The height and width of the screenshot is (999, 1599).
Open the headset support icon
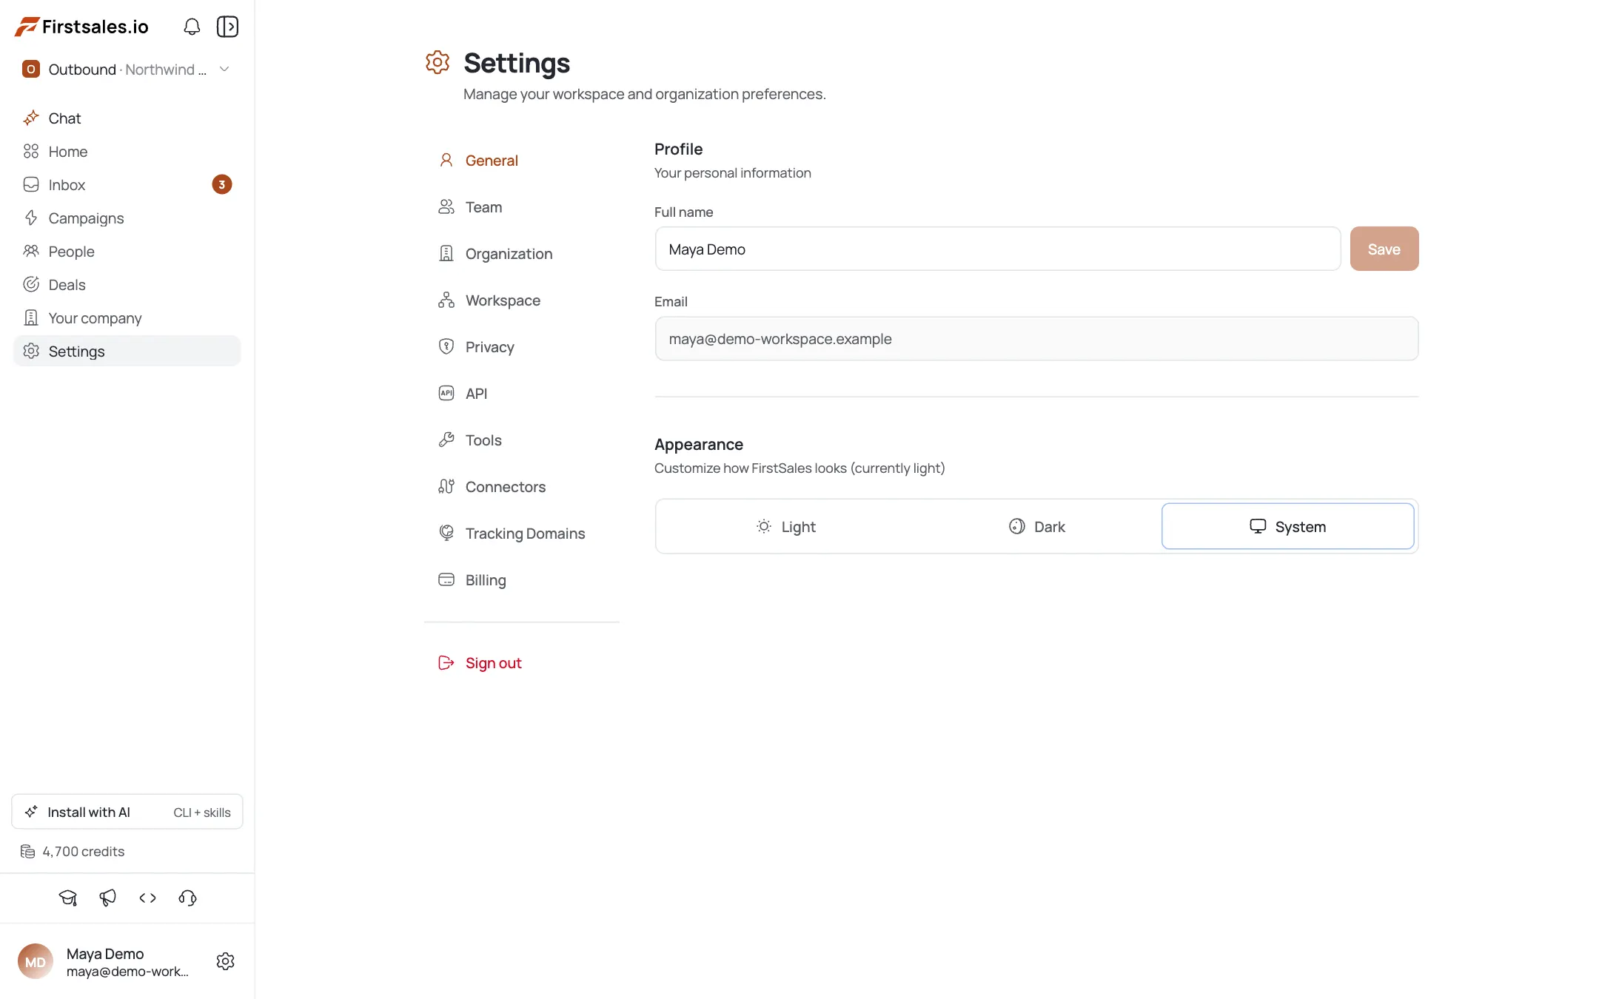coord(188,898)
